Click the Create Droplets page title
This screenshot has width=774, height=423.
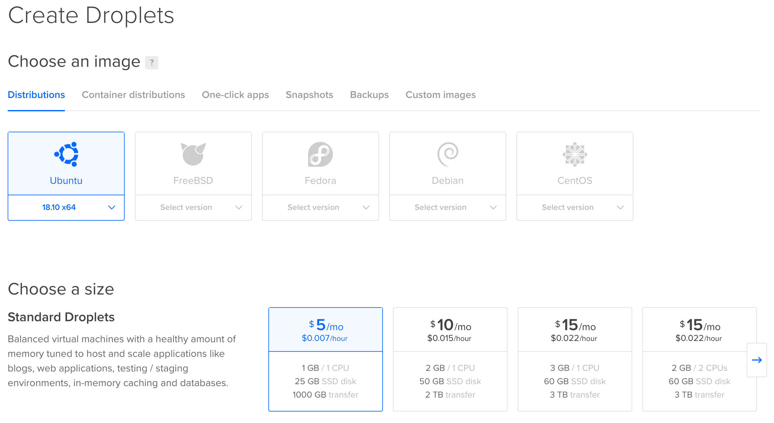tap(91, 15)
